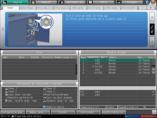Click the Ajuste ondulación button
157x118 pixels.
tap(114, 112)
